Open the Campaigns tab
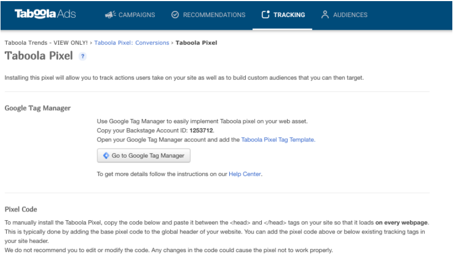The width and height of the screenshot is (454, 256). [130, 15]
